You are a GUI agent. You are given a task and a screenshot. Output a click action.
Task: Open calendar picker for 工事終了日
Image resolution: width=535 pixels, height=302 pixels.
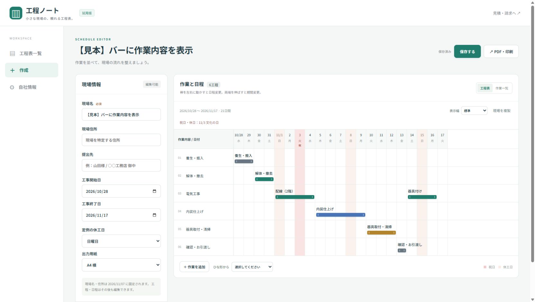click(x=154, y=215)
